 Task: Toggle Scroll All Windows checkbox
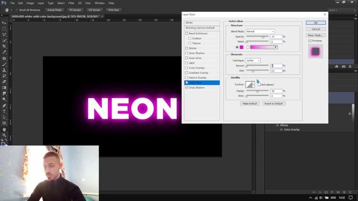point(17,10)
